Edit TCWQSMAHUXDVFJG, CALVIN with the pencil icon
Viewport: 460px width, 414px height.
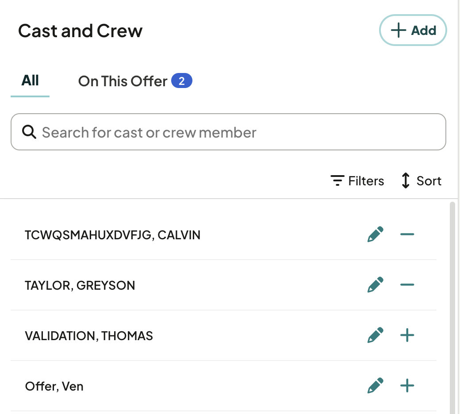click(x=375, y=234)
